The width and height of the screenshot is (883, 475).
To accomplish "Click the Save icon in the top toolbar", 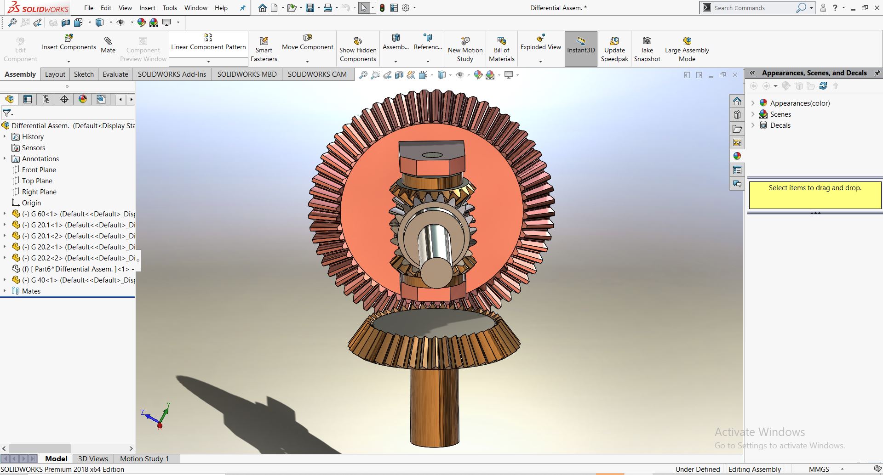I will 310,8.
